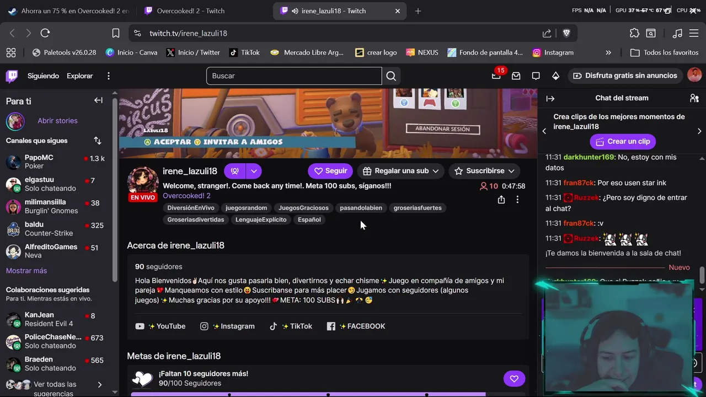The width and height of the screenshot is (706, 397).
Task: Collapse the Para ti sidebar
Action: (98, 100)
